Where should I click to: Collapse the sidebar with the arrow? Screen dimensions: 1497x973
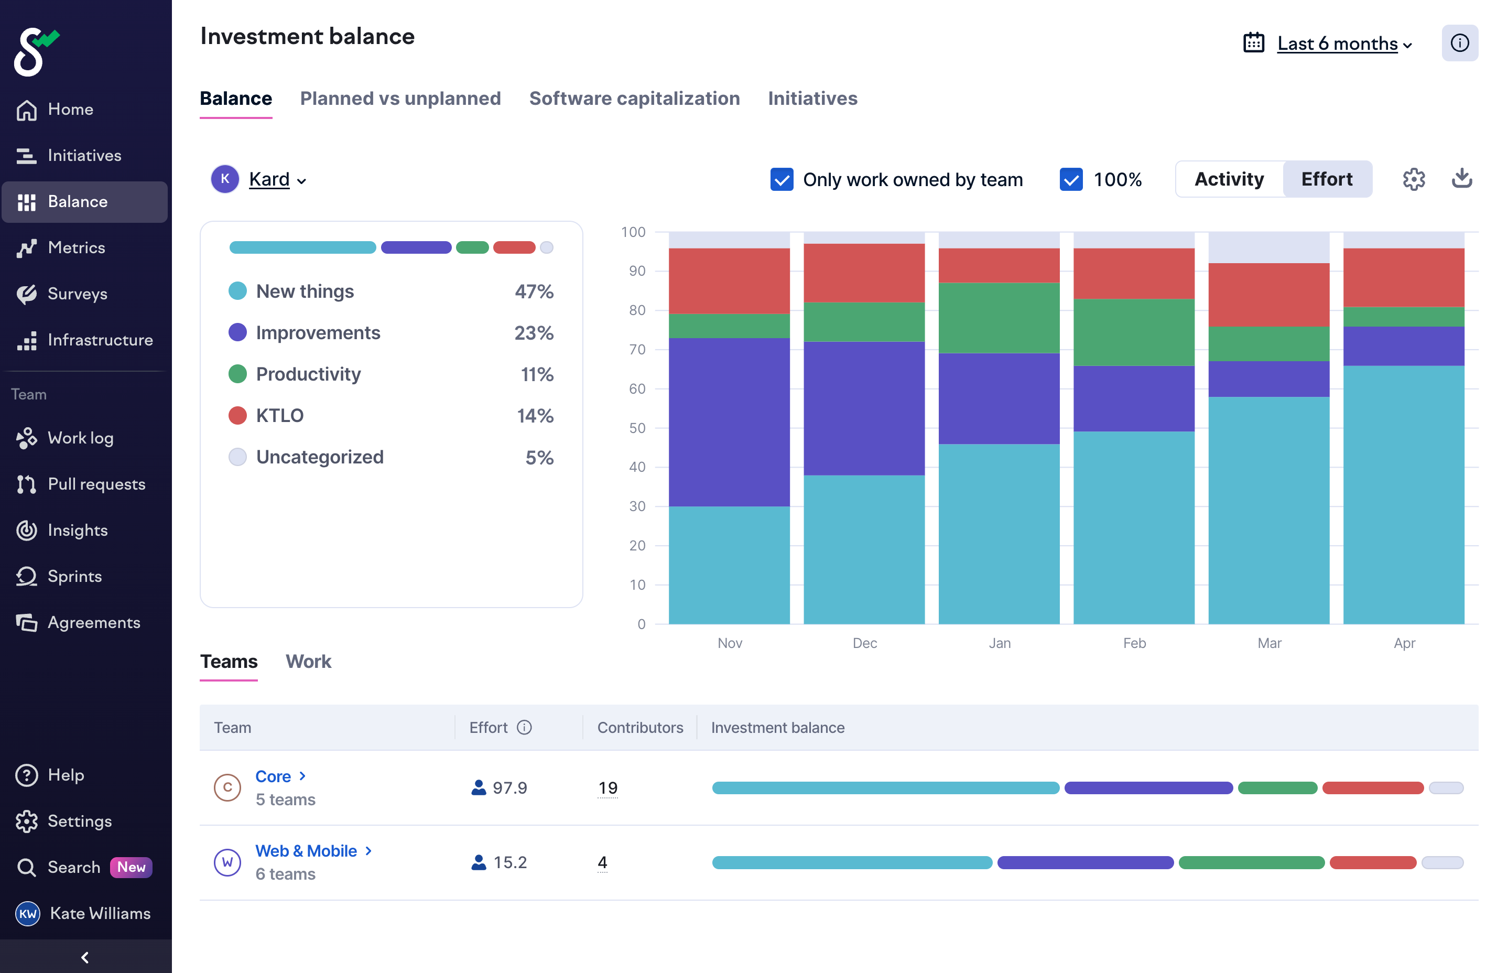click(x=85, y=957)
